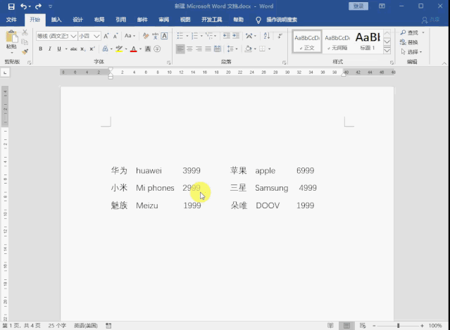Select the Format Painter brush
The image size is (450, 330).
pos(25,51)
